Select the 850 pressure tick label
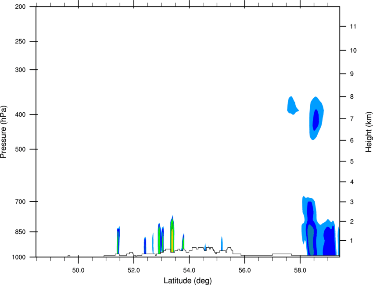 pyautogui.click(x=20, y=232)
